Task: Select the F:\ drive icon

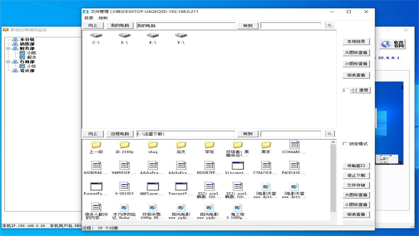Action: point(181,35)
